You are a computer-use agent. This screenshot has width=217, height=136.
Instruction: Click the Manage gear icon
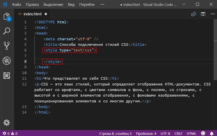7,122
